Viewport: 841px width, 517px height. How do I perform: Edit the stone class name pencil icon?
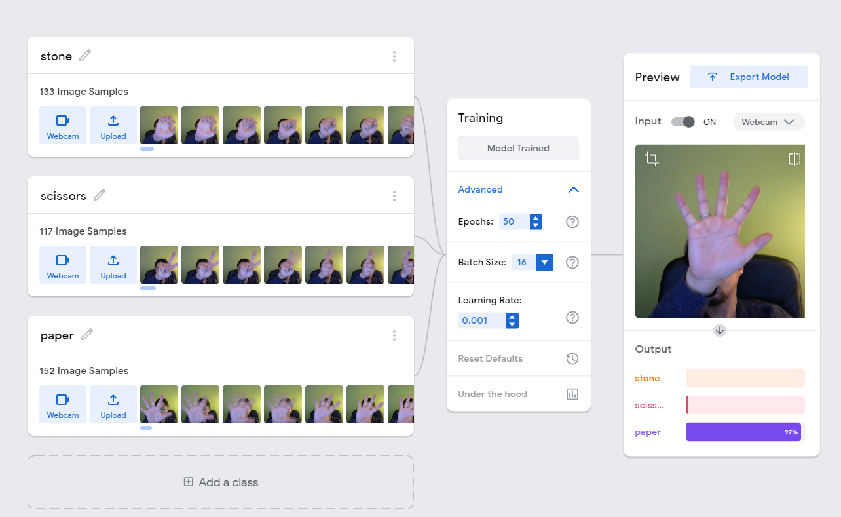click(85, 56)
